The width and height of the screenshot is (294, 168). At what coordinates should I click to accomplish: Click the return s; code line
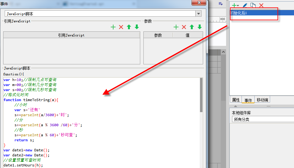tap(24, 140)
